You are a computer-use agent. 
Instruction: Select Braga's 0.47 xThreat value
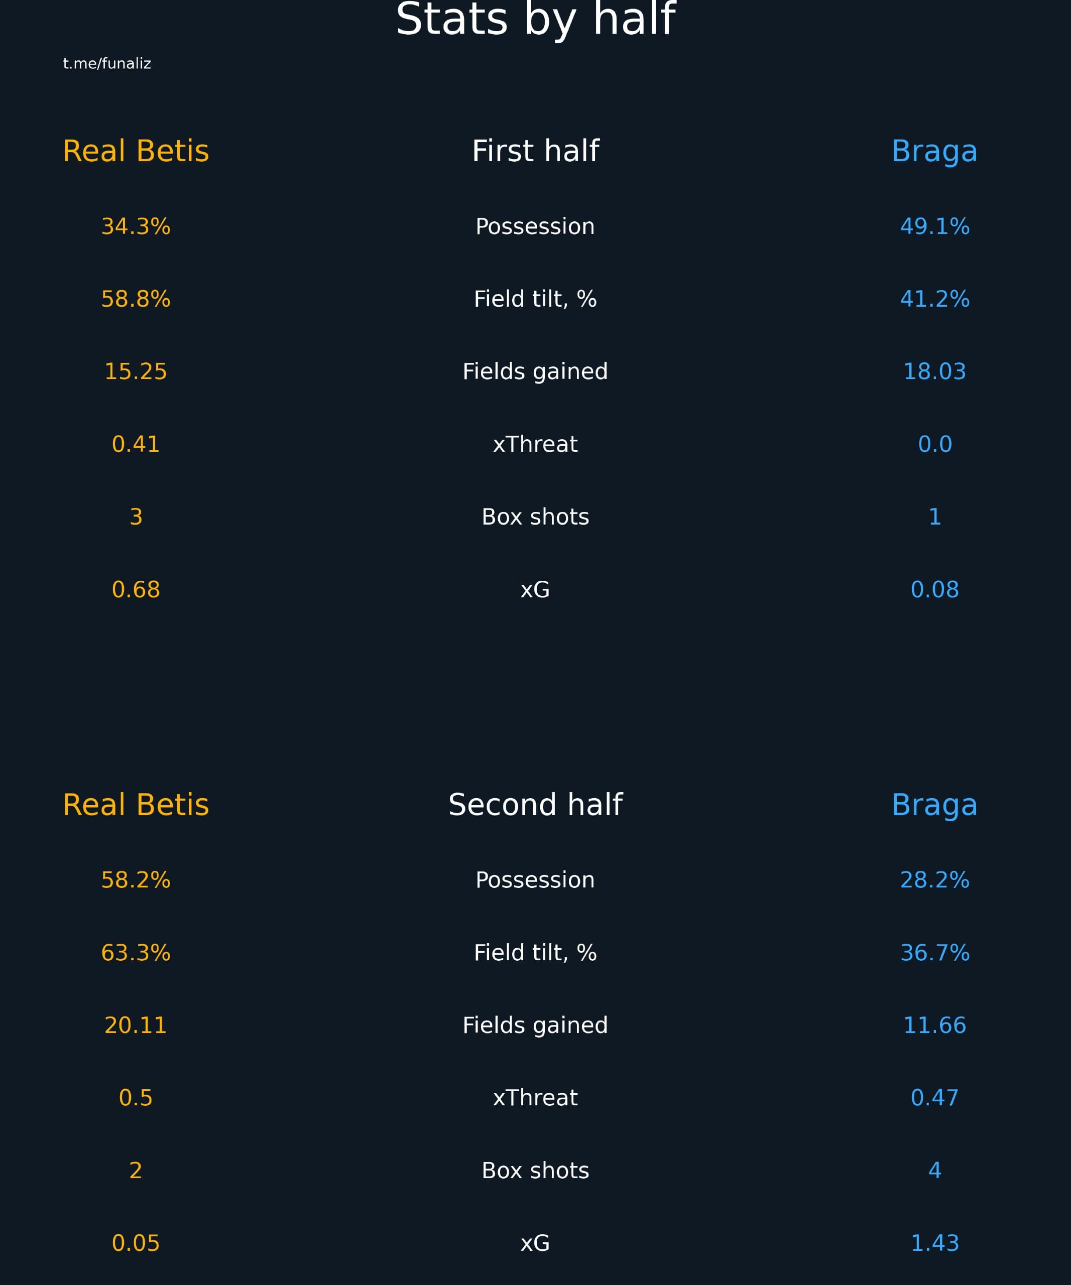click(x=934, y=1098)
